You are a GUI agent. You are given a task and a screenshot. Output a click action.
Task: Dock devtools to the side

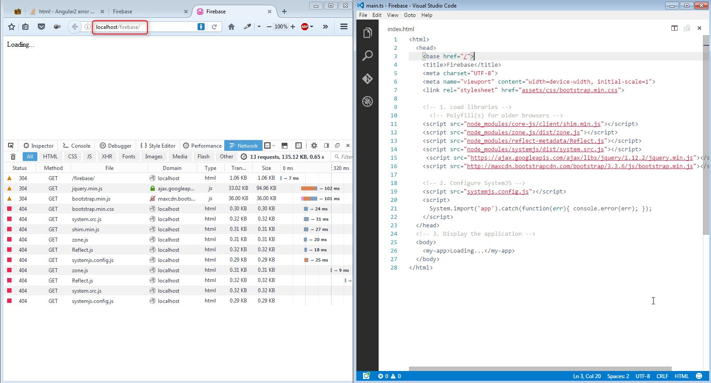point(327,145)
